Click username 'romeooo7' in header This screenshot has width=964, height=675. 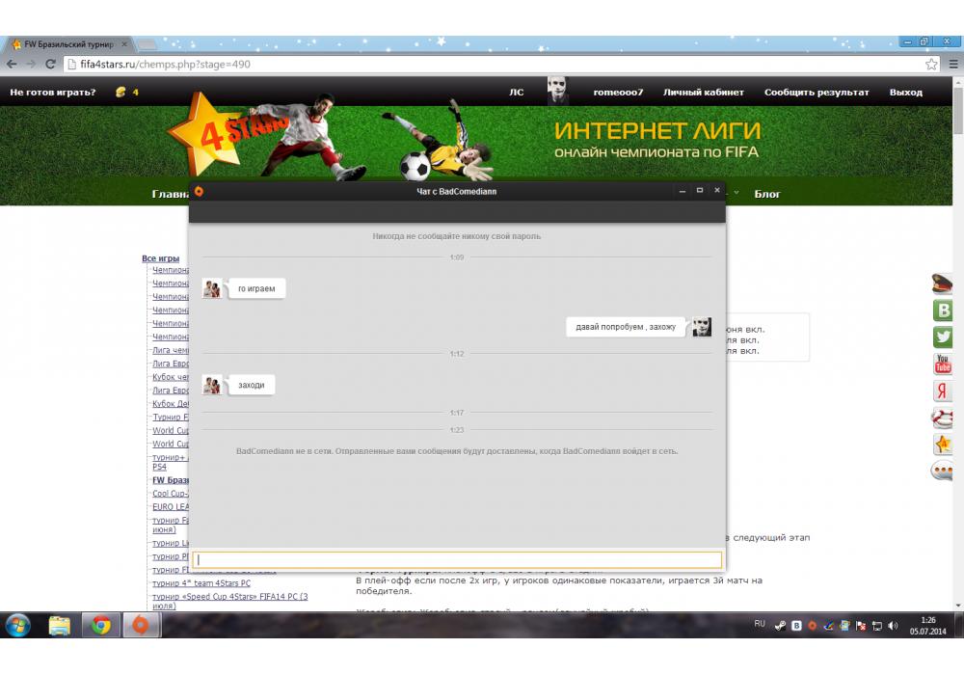pyautogui.click(x=618, y=93)
